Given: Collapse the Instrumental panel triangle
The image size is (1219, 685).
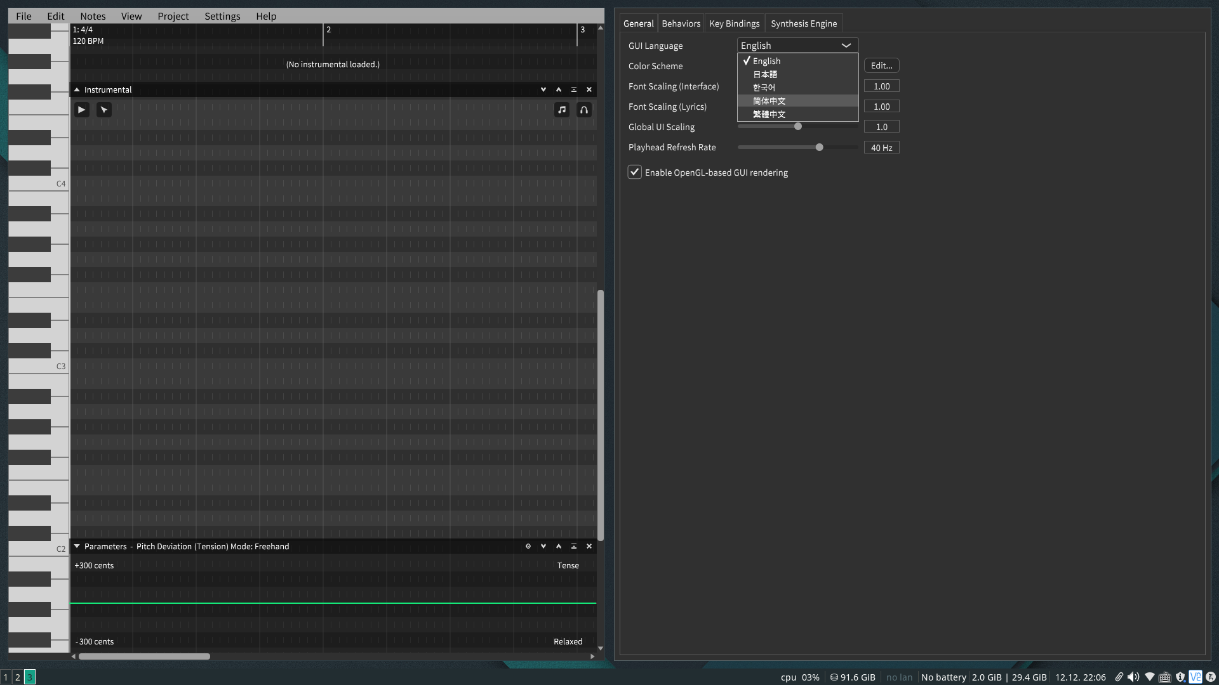Looking at the screenshot, I should [x=77, y=89].
